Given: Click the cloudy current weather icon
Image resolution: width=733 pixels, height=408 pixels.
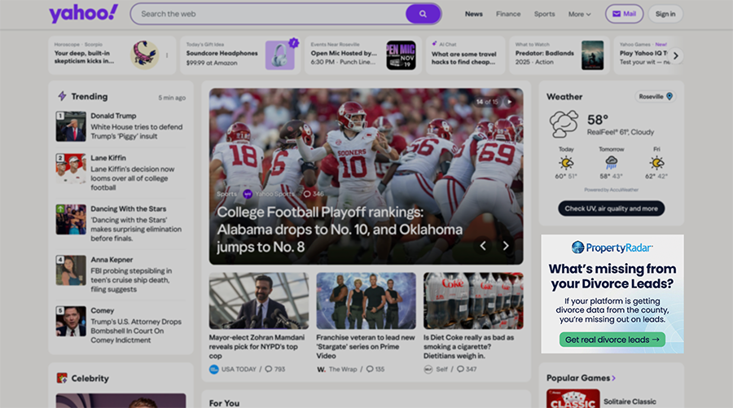Looking at the screenshot, I should 564,124.
